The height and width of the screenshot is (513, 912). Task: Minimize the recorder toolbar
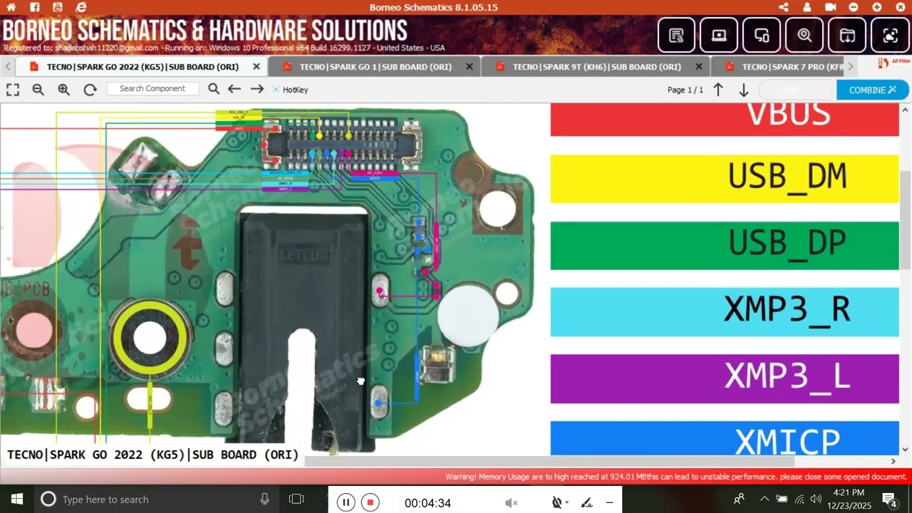pyautogui.click(x=609, y=503)
